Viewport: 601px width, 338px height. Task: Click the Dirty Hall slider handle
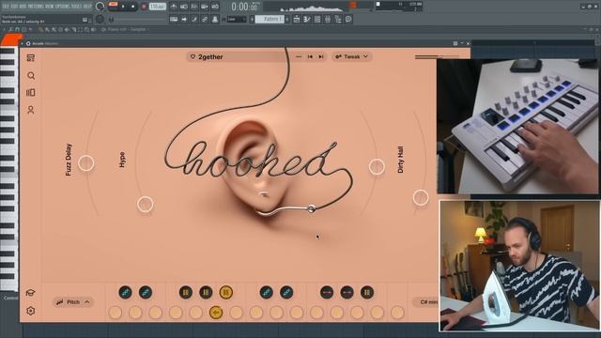point(421,198)
